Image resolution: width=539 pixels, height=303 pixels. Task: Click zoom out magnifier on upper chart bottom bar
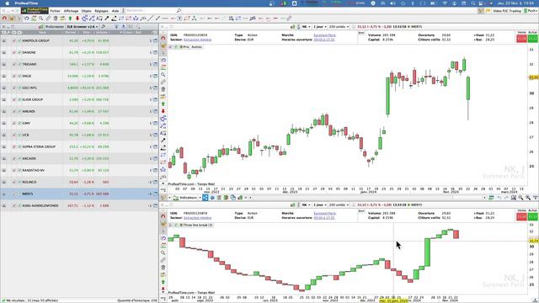tap(520, 198)
